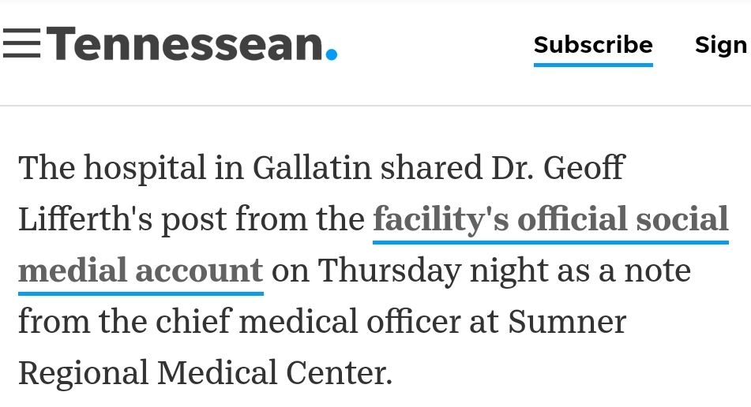
Task: Click the Sign in link
Action: 723,46
